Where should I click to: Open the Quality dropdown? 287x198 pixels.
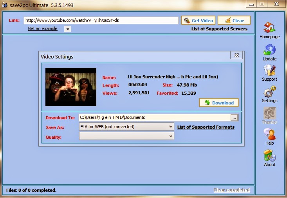point(126,136)
